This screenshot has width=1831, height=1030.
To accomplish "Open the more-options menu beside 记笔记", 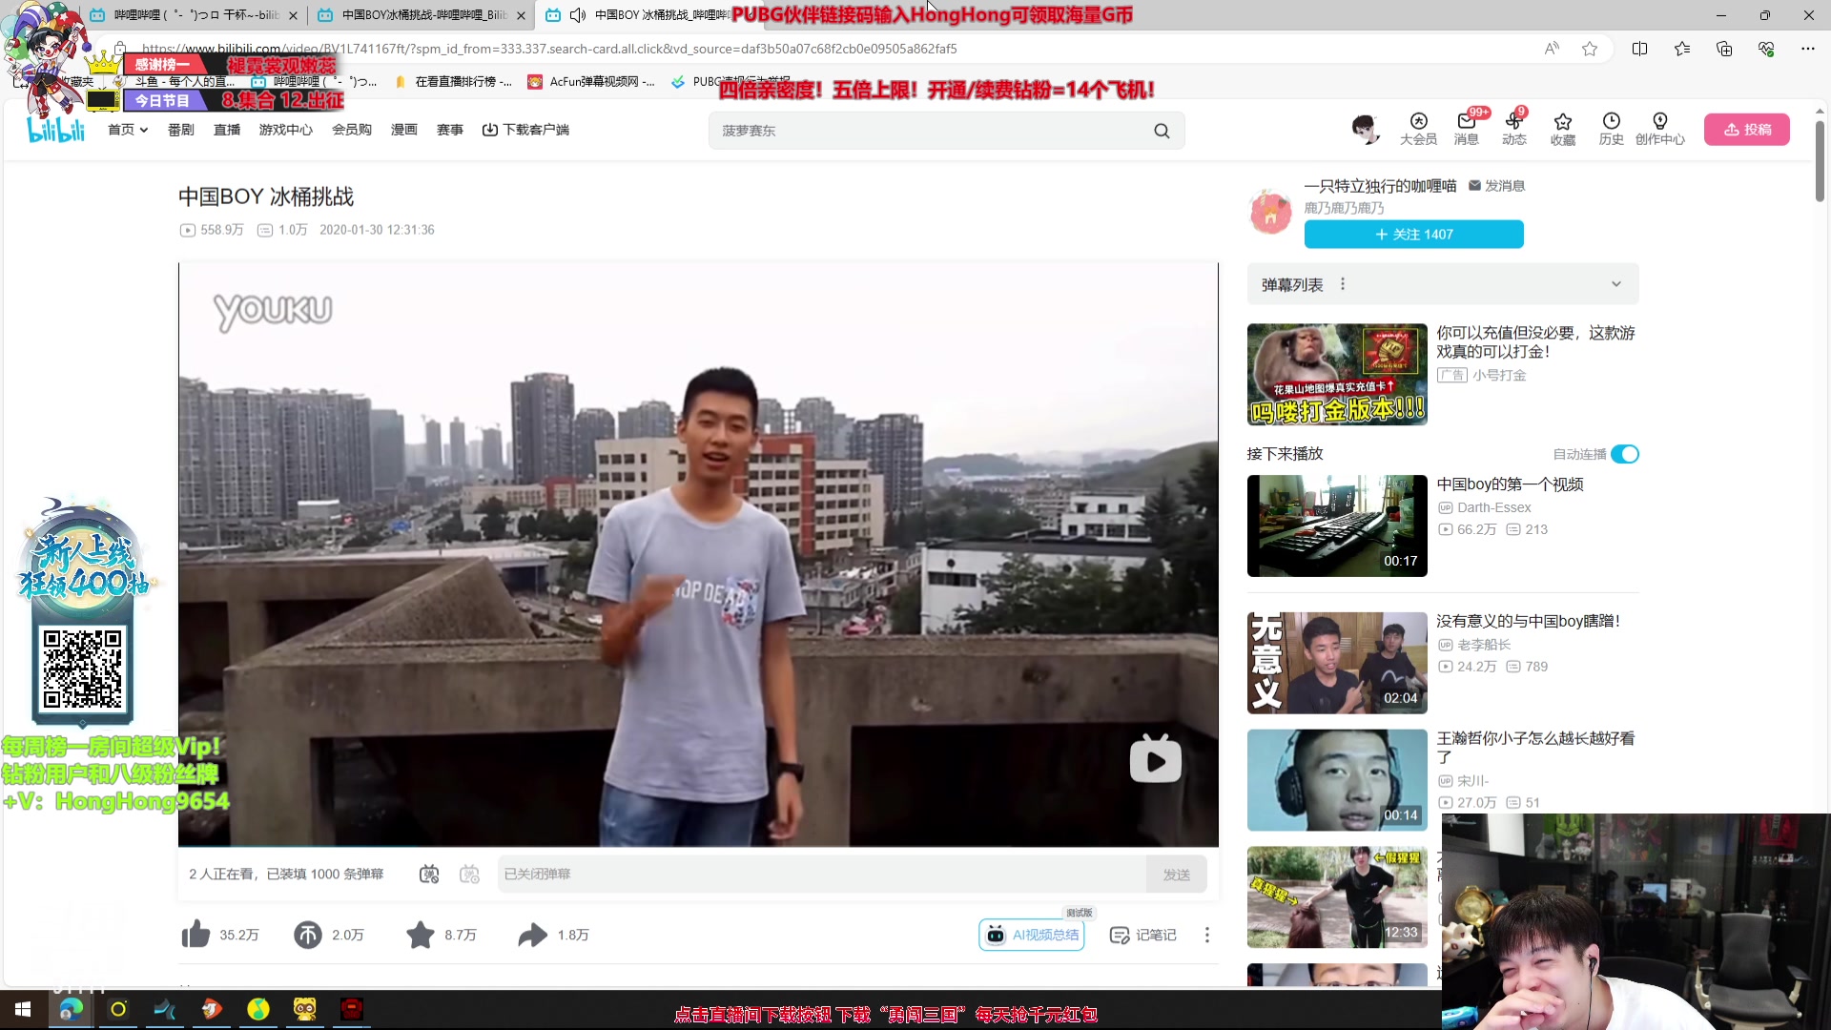I will 1206,935.
